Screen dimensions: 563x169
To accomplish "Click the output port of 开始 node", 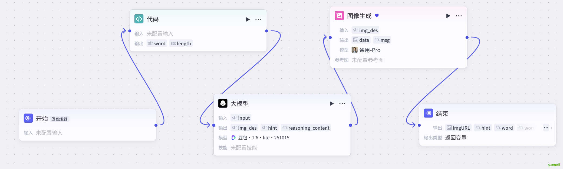I will coord(156,125).
